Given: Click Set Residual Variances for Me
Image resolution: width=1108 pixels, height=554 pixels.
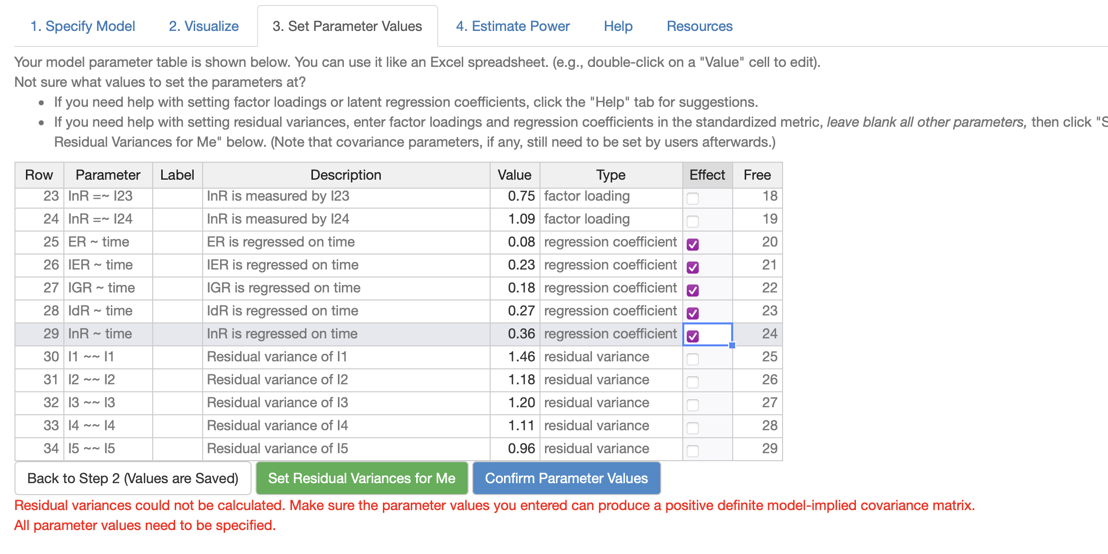Looking at the screenshot, I should [x=362, y=478].
